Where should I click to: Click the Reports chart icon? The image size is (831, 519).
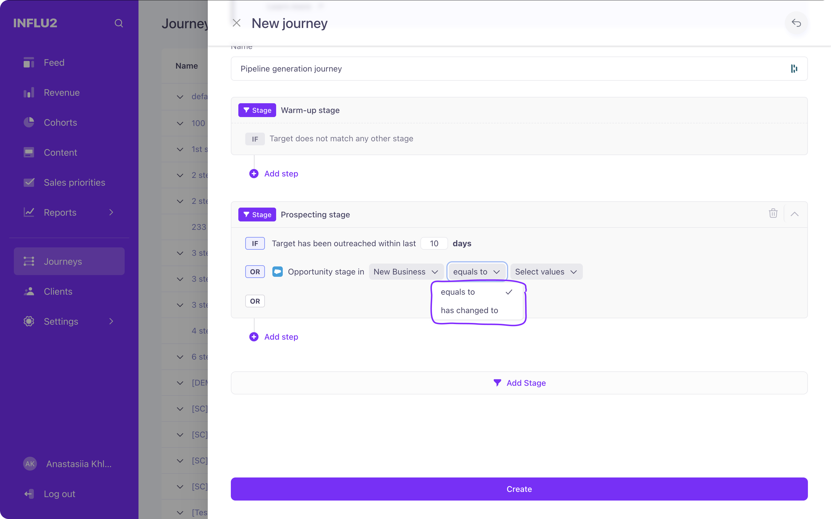[29, 212]
